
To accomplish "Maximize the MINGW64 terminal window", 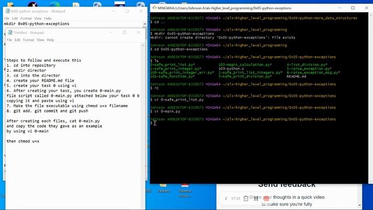I will click(x=353, y=8).
